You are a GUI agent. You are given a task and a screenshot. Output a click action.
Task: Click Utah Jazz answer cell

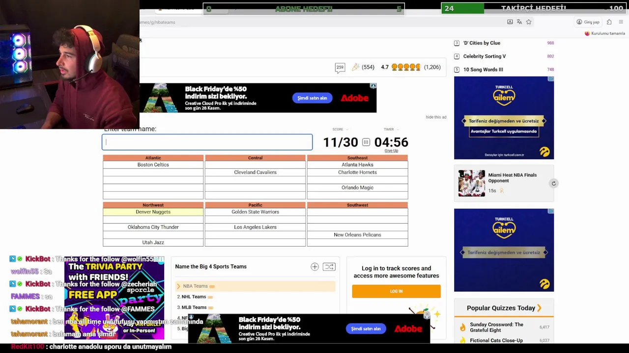[153, 242]
